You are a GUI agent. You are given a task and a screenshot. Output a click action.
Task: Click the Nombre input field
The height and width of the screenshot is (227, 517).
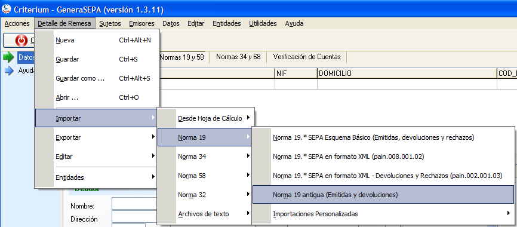(134, 204)
